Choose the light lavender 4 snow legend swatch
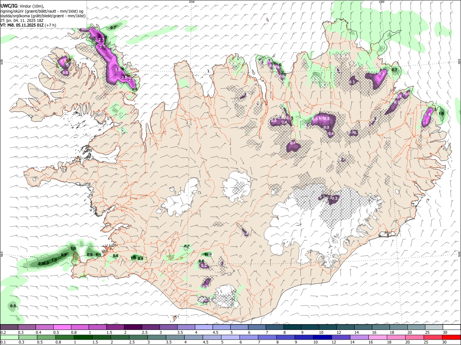Viewport: 461px width, 345px height. 204,327
